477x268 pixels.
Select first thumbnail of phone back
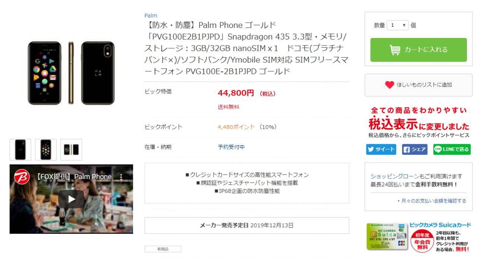[x=20, y=150]
